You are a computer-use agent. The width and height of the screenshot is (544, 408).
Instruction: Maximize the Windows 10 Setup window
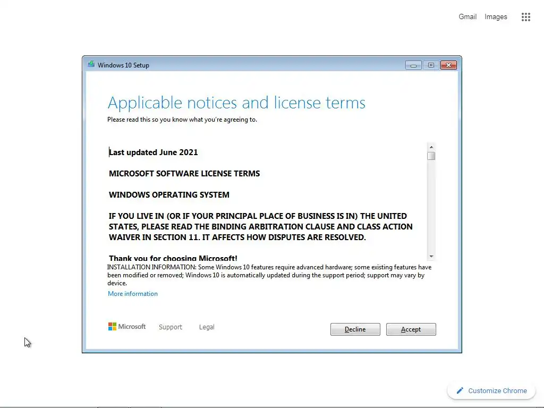tap(431, 65)
